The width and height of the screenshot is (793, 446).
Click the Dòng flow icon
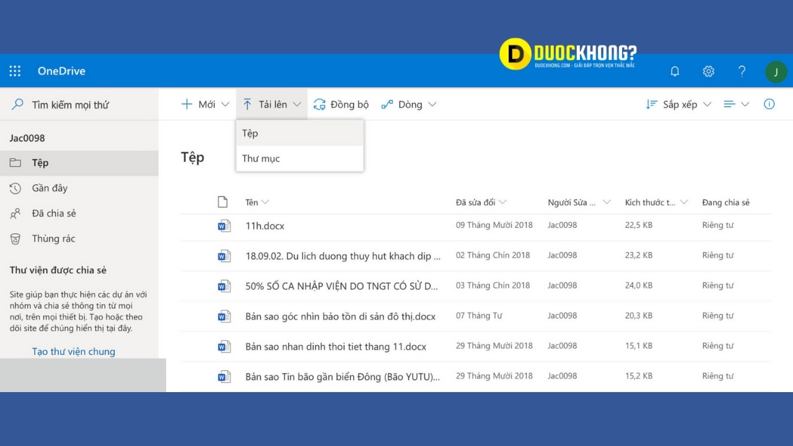point(387,104)
